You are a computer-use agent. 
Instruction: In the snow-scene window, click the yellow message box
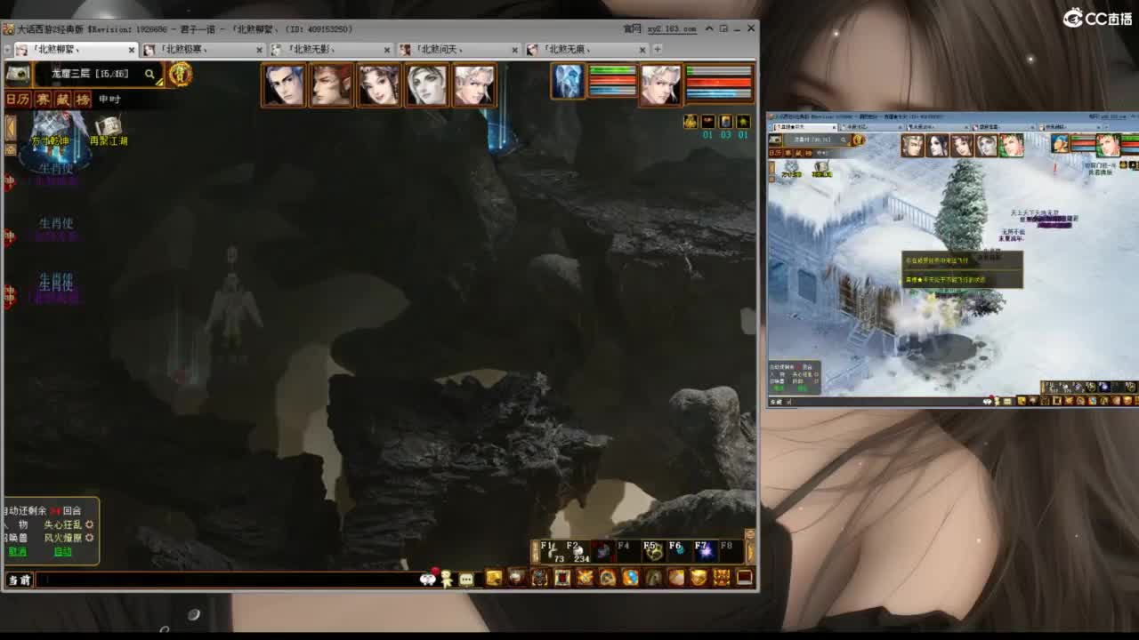(x=962, y=270)
